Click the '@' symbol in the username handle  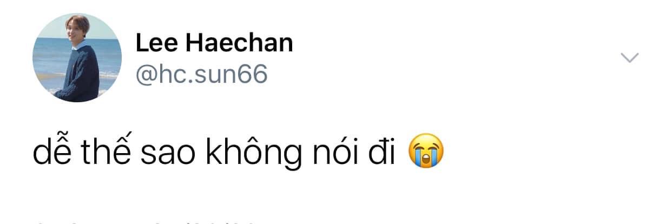146,76
